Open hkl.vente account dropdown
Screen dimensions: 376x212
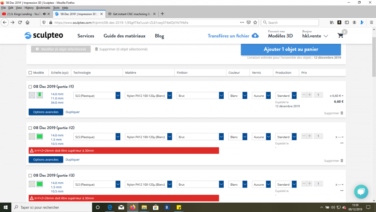(x=315, y=36)
